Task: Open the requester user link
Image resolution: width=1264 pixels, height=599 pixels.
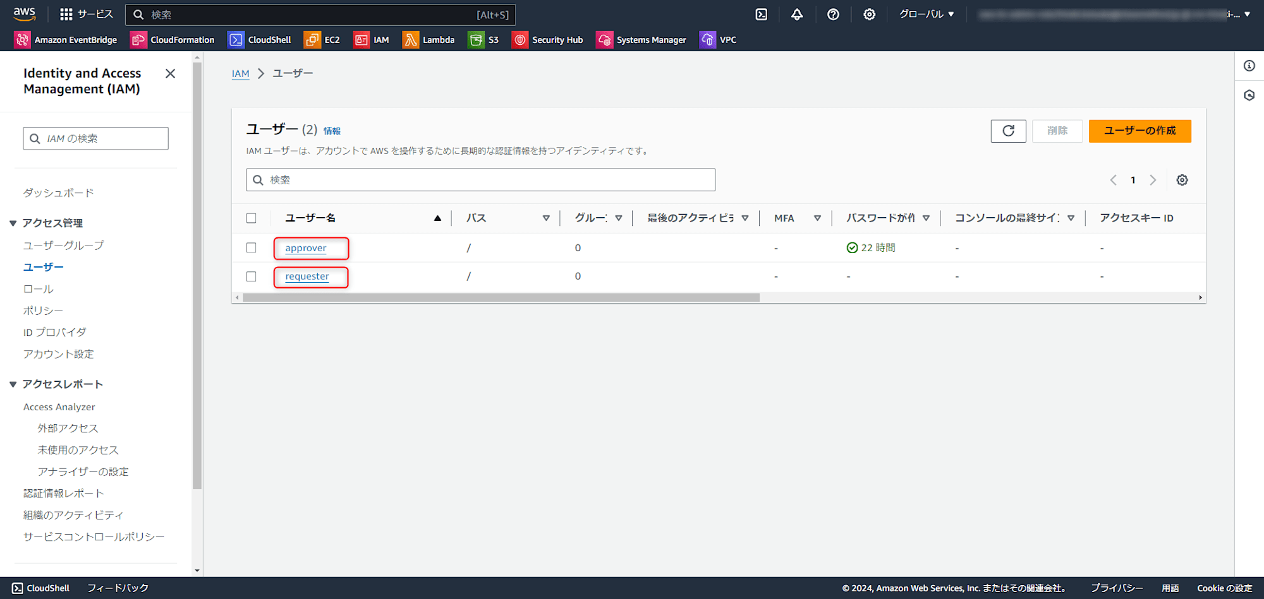Action: (x=307, y=276)
